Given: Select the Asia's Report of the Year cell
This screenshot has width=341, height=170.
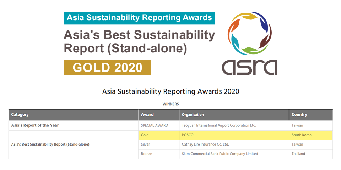Looking at the screenshot, I should (x=35, y=125).
